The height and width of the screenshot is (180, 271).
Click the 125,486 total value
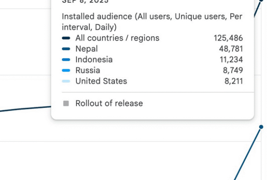[x=228, y=38]
